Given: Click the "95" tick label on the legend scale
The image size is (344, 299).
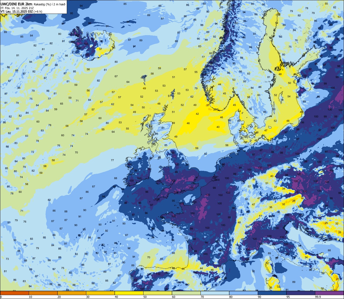Looking at the screenshot, I should pyautogui.click(x=288, y=297).
